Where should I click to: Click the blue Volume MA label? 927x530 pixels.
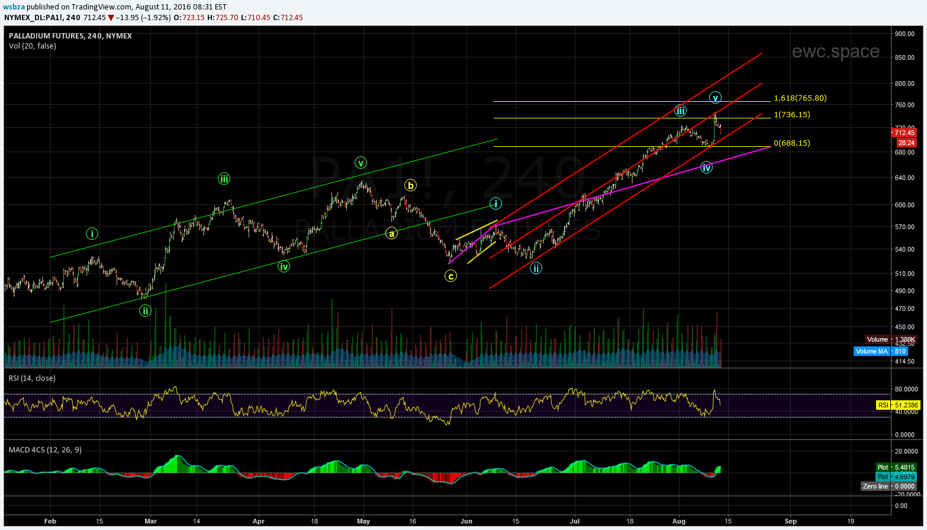tap(872, 351)
